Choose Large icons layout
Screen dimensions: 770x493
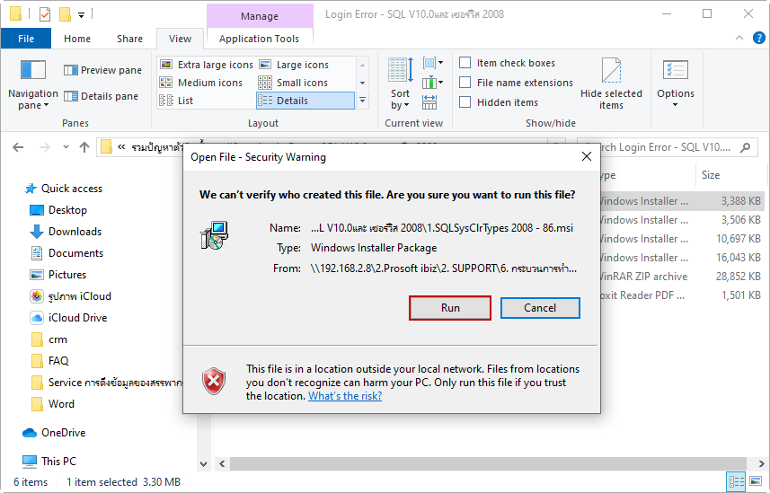point(294,65)
